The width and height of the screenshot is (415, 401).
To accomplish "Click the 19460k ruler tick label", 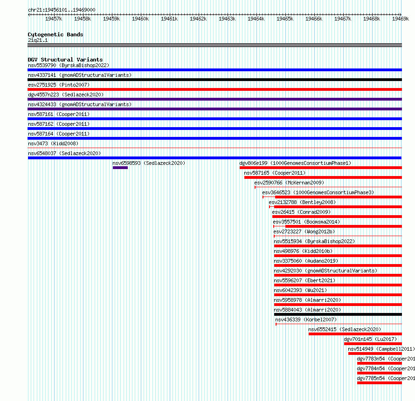I will pyautogui.click(x=140, y=19).
